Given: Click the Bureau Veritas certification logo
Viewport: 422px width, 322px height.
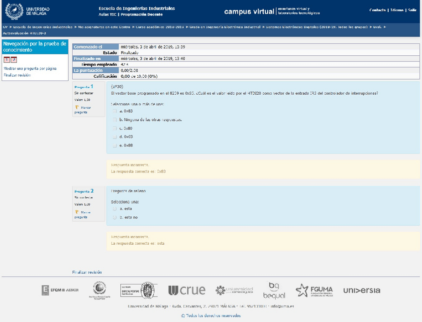Looking at the screenshot, I should (139, 290).
